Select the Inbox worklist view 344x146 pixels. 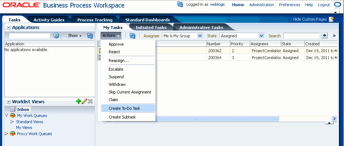[23, 109]
